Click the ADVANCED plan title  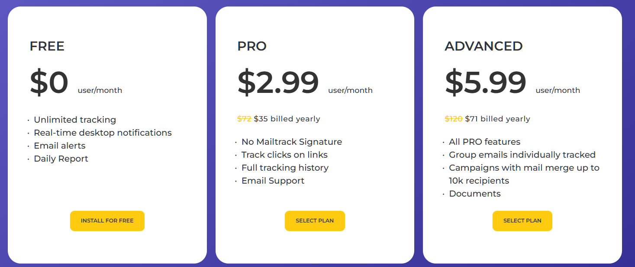484,46
